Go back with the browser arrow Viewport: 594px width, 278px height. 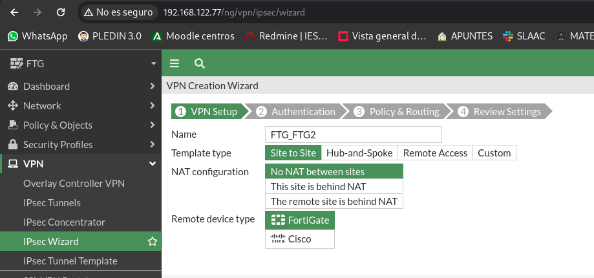[x=14, y=12]
